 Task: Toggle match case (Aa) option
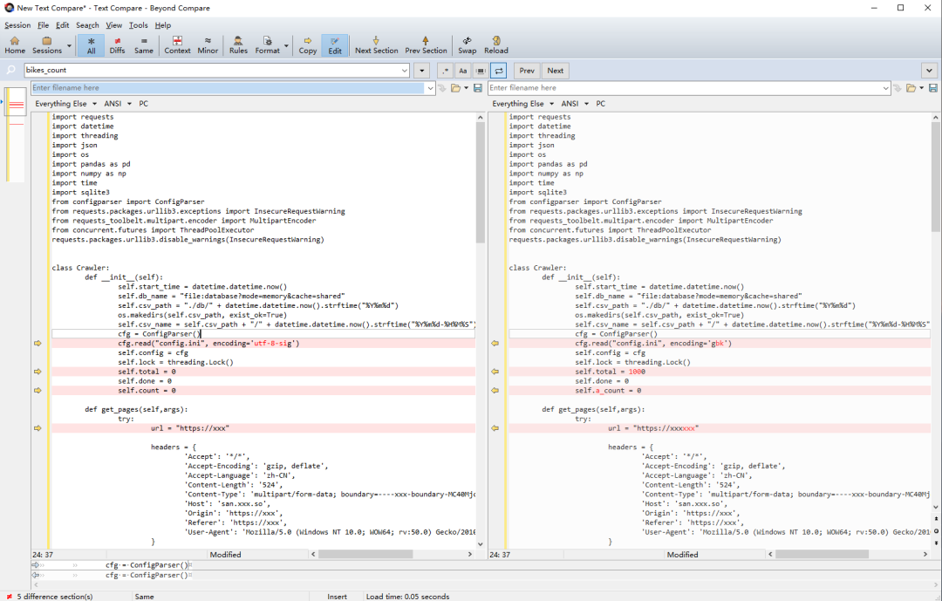462,71
